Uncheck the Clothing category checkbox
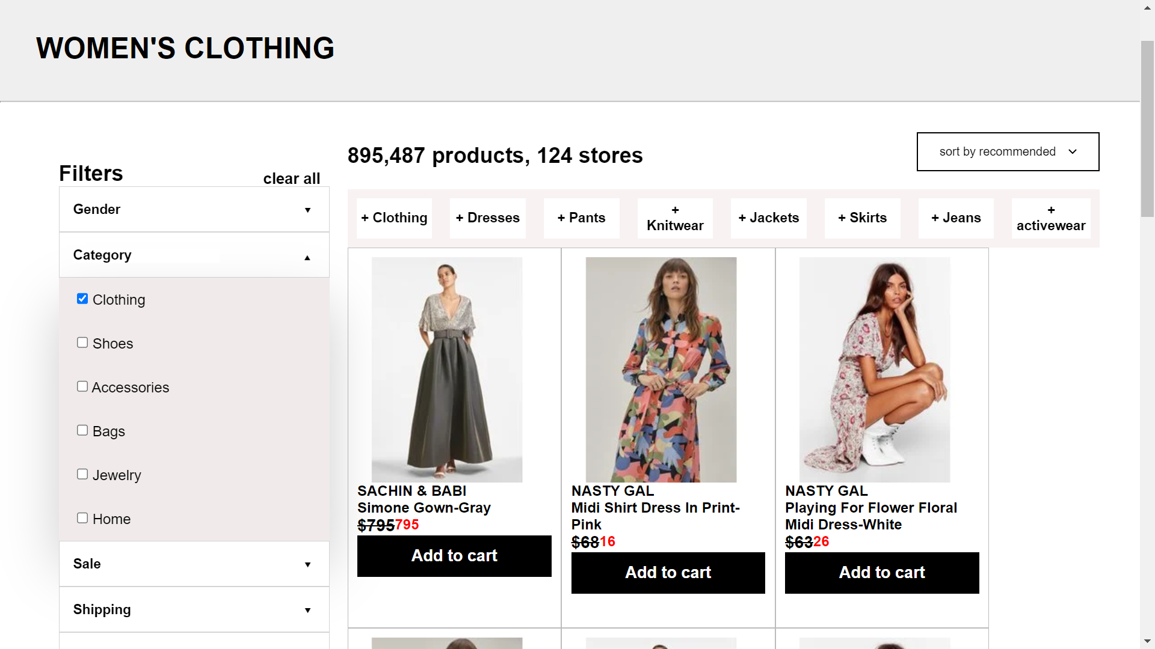This screenshot has width=1155, height=649. tap(82, 299)
